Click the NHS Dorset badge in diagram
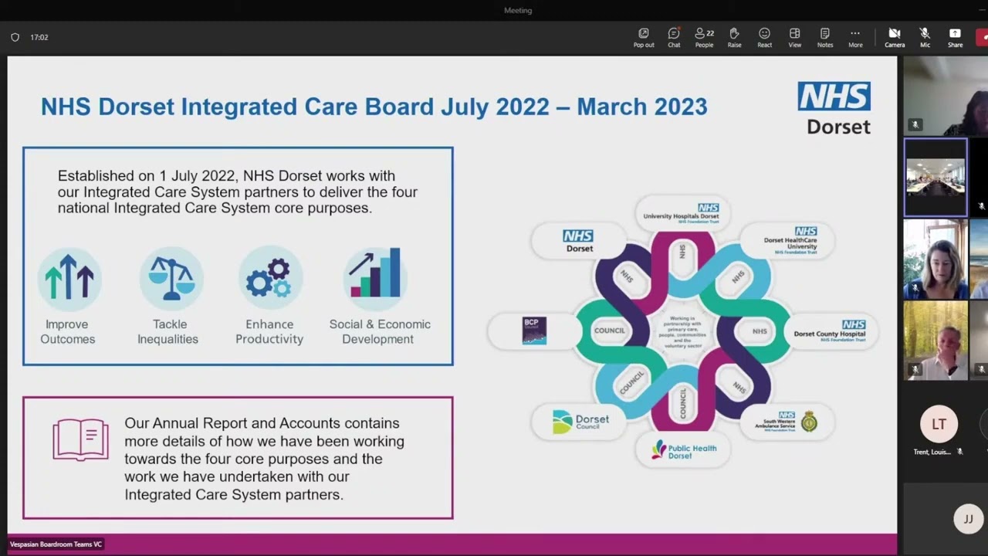Screen dimensions: 988x556 point(579,241)
